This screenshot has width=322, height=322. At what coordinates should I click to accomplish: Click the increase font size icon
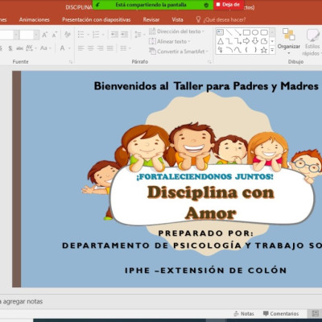[x=44, y=35]
